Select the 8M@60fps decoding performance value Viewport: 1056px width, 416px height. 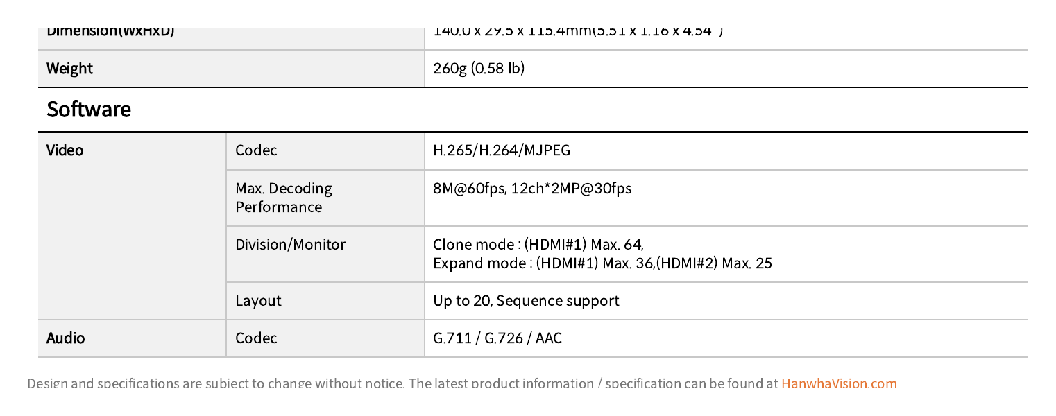532,188
